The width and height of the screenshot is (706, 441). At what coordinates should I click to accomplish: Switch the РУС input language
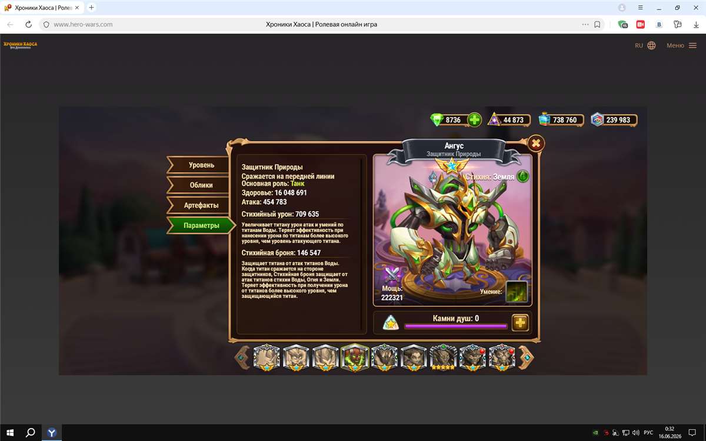pyautogui.click(x=648, y=432)
